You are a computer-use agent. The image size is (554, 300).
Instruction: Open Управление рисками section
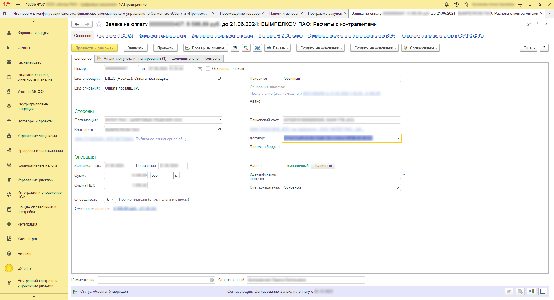tap(36, 180)
